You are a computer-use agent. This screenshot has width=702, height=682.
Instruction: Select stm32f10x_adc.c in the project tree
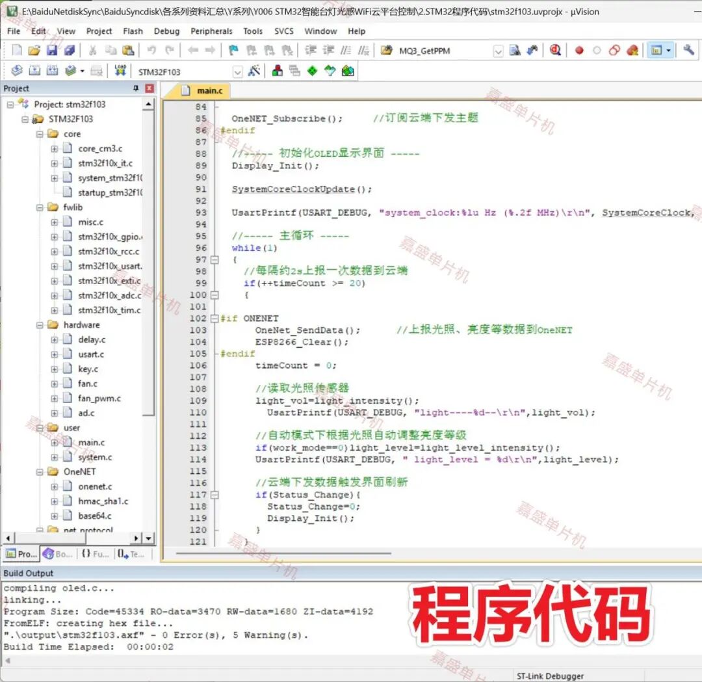coord(109,296)
